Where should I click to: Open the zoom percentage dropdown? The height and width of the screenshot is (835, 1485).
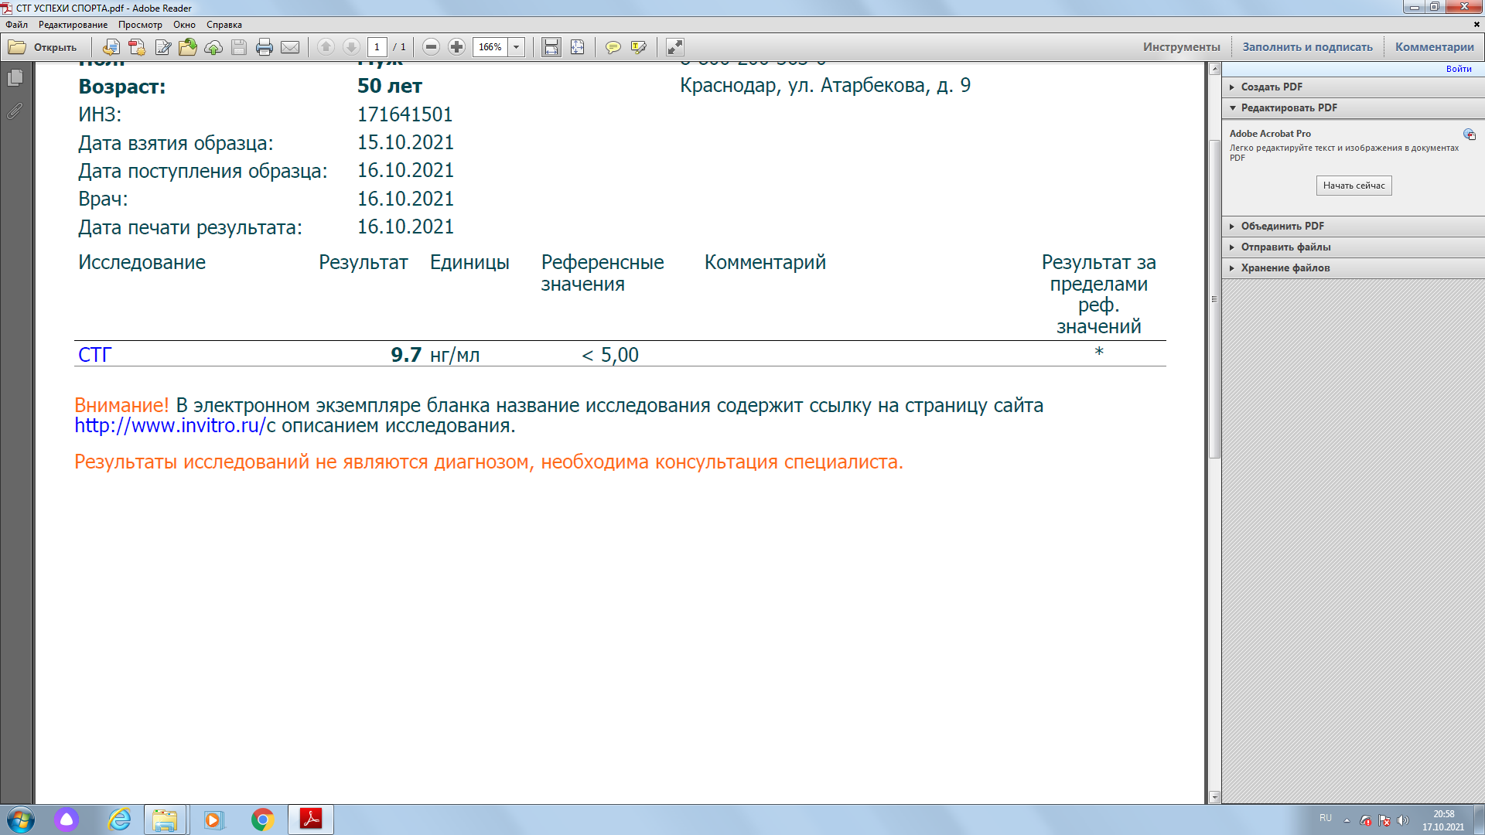click(517, 47)
